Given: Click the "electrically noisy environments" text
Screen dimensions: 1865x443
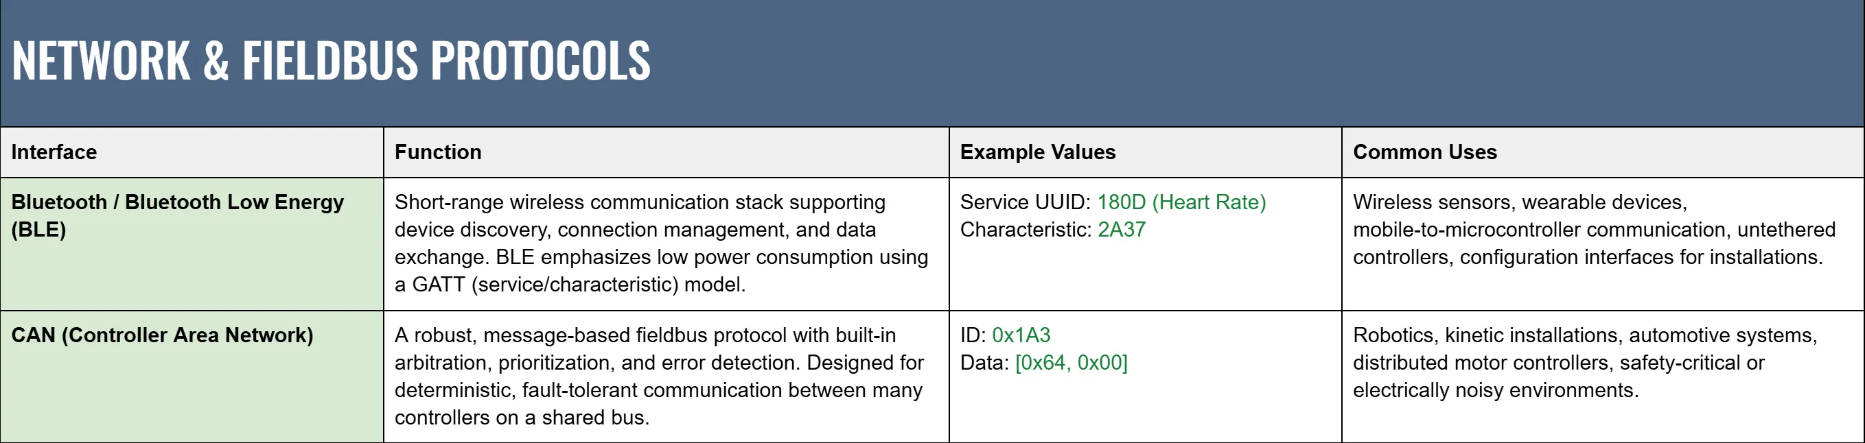Looking at the screenshot, I should [x=1495, y=390].
